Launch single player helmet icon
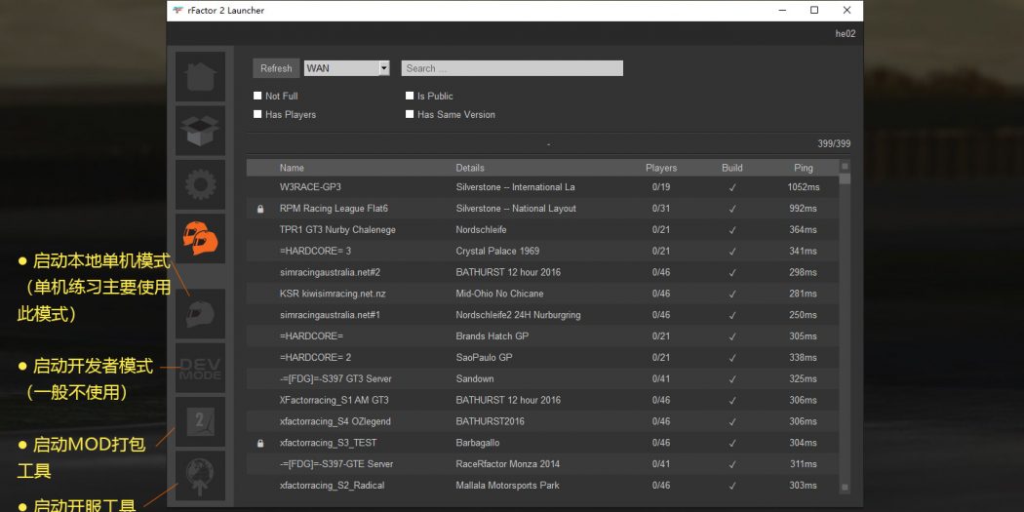This screenshot has width=1024, height=512. [x=201, y=314]
